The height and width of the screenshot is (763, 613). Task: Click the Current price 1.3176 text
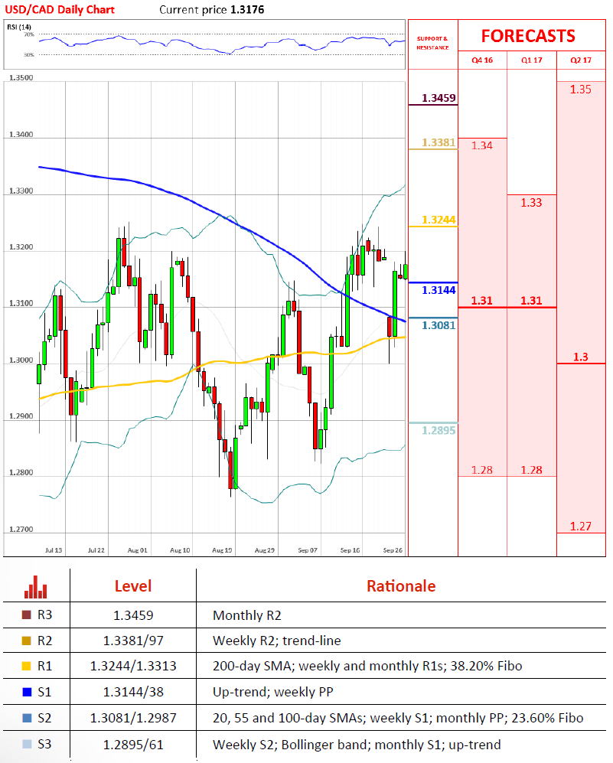coord(212,10)
